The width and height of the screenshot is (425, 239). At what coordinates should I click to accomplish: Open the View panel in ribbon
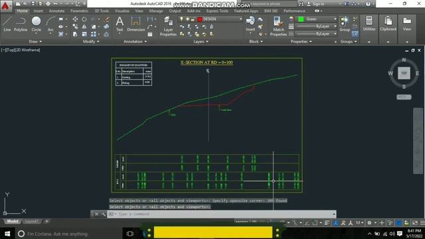click(x=406, y=24)
